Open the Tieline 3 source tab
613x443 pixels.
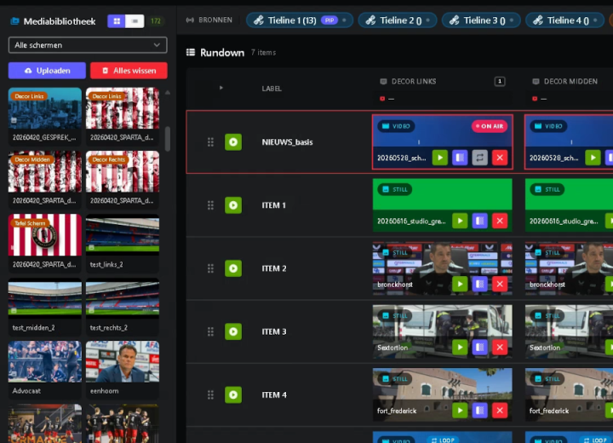click(481, 20)
